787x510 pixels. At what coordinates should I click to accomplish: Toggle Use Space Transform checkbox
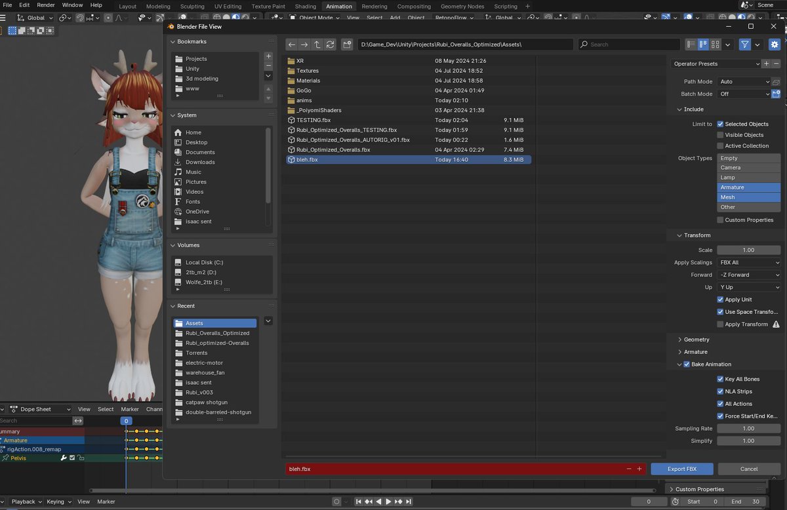point(720,312)
